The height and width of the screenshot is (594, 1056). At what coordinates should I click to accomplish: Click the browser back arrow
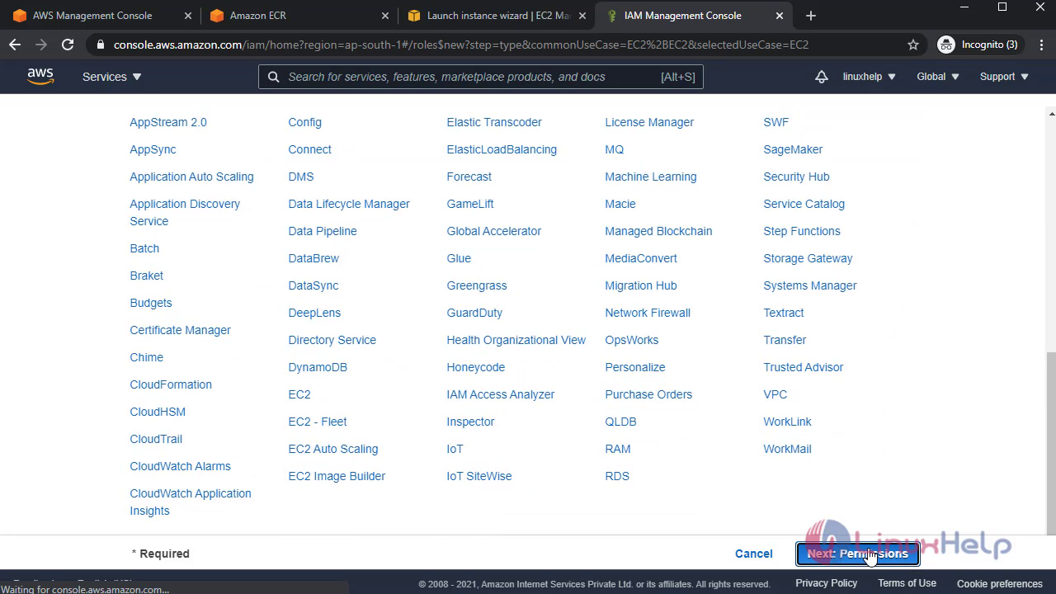15,45
